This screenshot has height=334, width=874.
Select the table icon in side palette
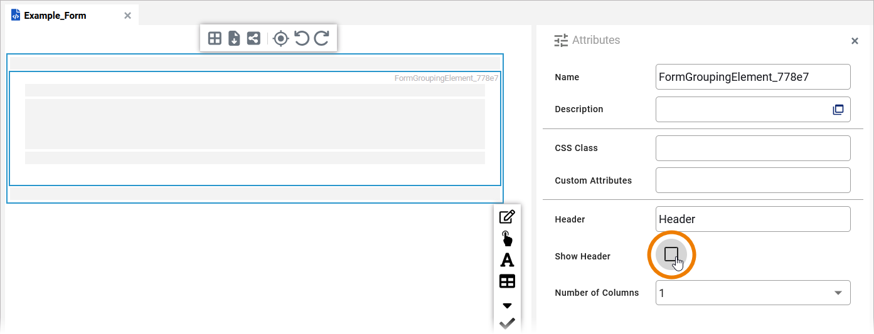point(507,281)
